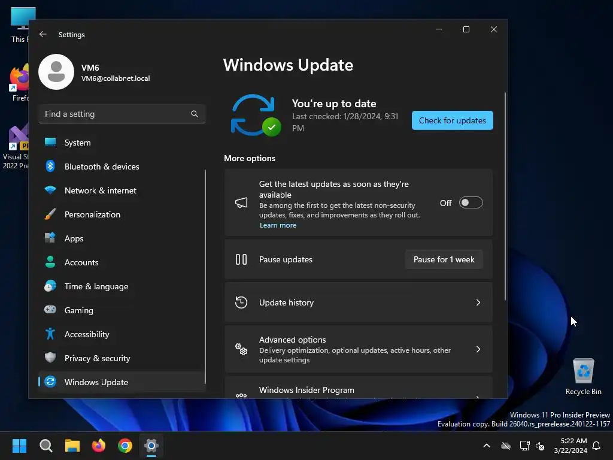Click Settings gear icon on taskbar
Viewport: 613px width, 460px height.
click(x=151, y=446)
